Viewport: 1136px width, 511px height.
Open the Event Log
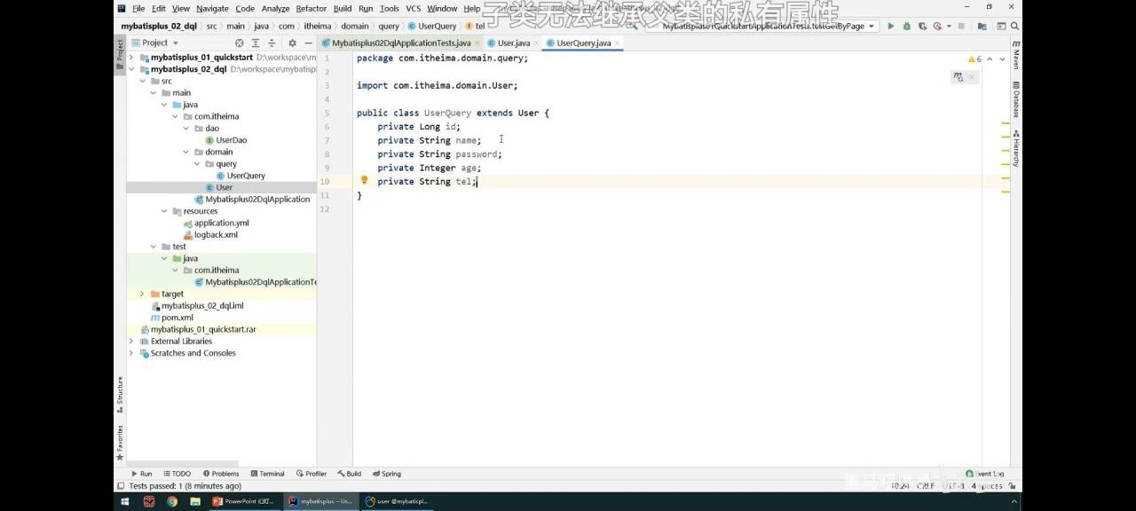coord(985,474)
